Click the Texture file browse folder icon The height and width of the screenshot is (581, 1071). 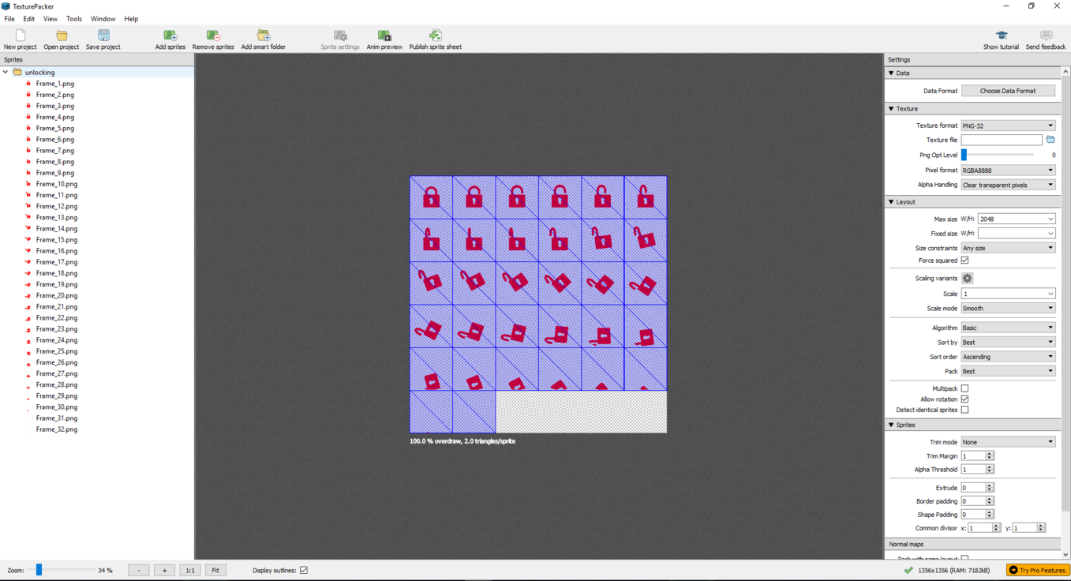coord(1050,140)
